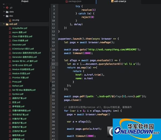Viewport: 161px width, 140px height.
Task: Open ECMAScript 6简介.pdf
Action: [23, 49]
